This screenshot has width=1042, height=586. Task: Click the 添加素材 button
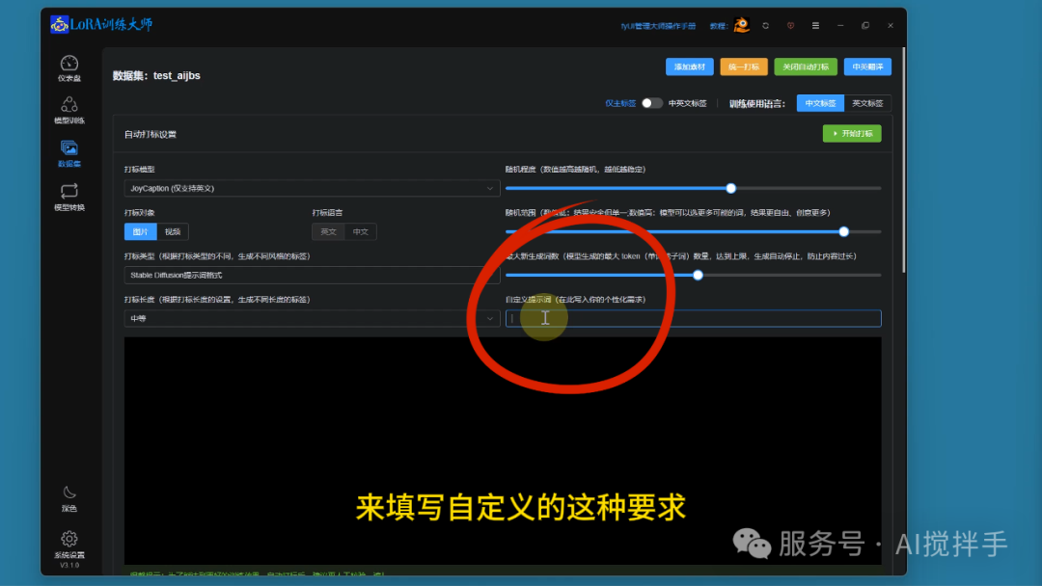(x=690, y=67)
